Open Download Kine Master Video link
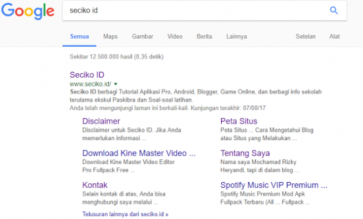Screen dimensions: 363x219 coord(139,153)
